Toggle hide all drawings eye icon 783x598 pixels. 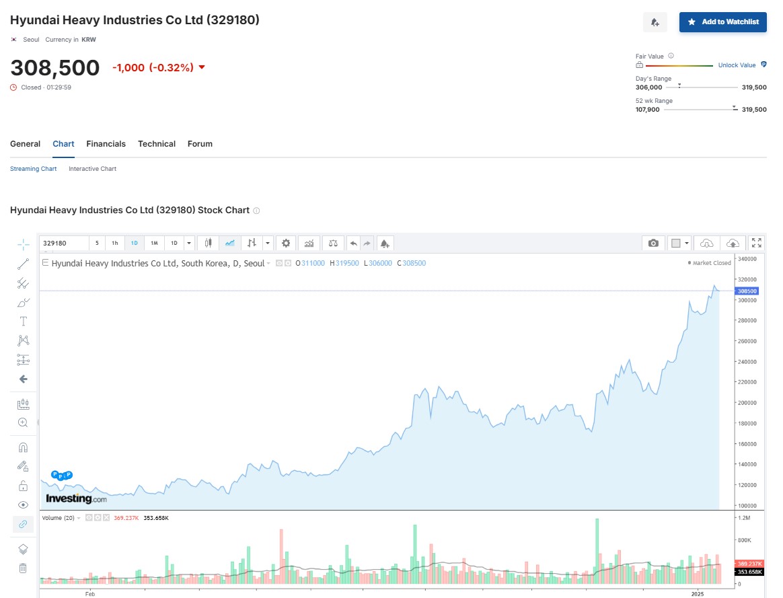[x=23, y=505]
